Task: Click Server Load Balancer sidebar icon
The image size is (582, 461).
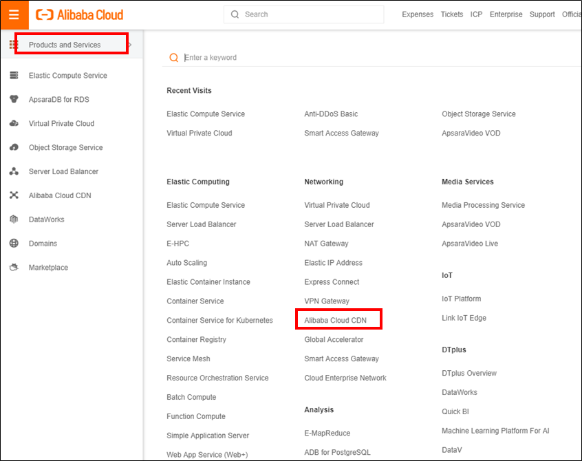Action: [14, 172]
